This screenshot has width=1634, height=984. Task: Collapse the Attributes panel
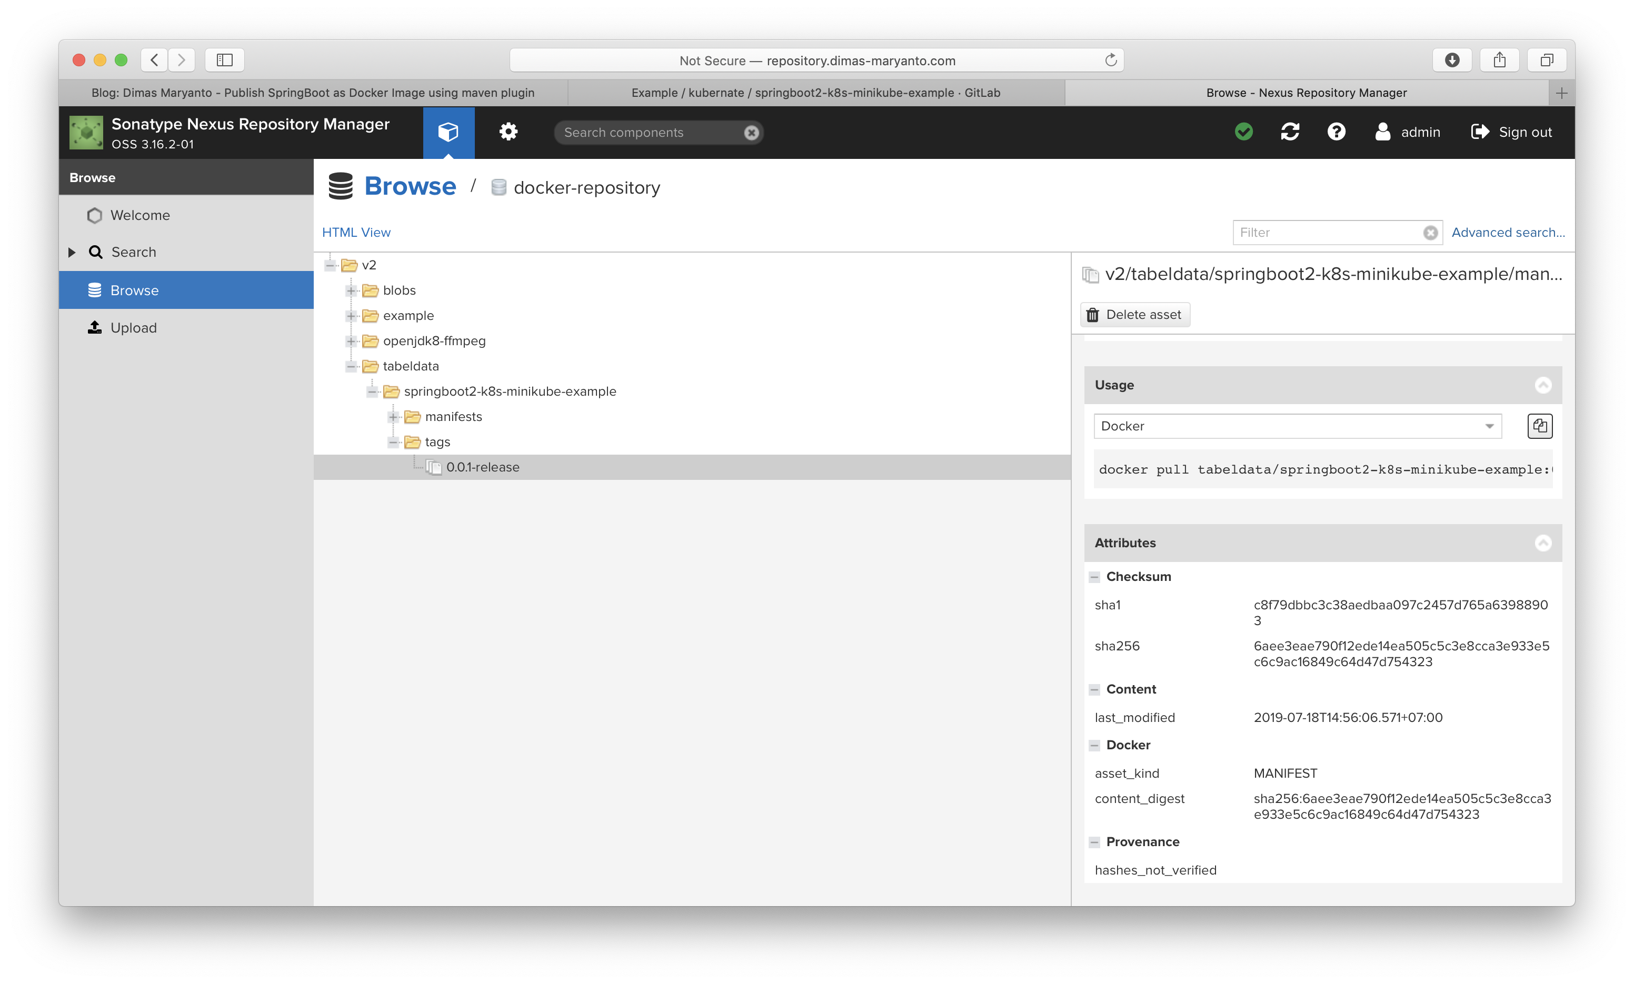pos(1543,543)
